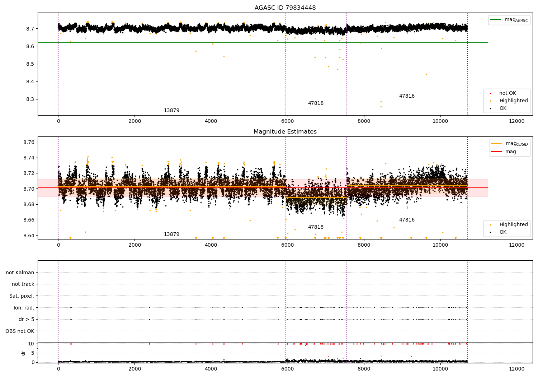This screenshot has height=377, width=538.
Task: Click the horizontal green mag AGASC line in top plot
Action: pyautogui.click(x=263, y=43)
